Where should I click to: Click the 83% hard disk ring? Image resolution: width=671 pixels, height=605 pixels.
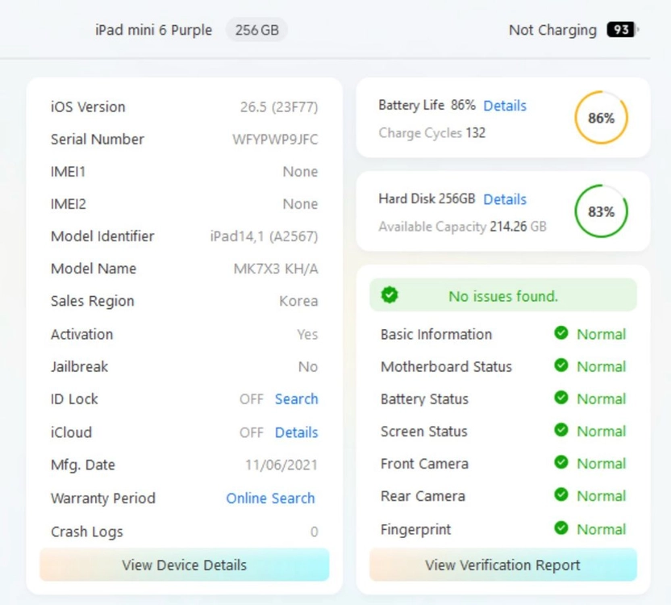coord(601,211)
